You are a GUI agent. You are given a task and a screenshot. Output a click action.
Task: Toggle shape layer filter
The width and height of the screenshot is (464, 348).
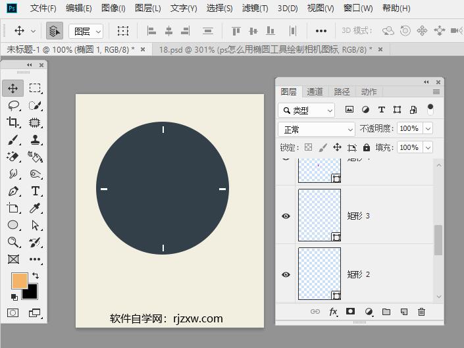[397, 110]
